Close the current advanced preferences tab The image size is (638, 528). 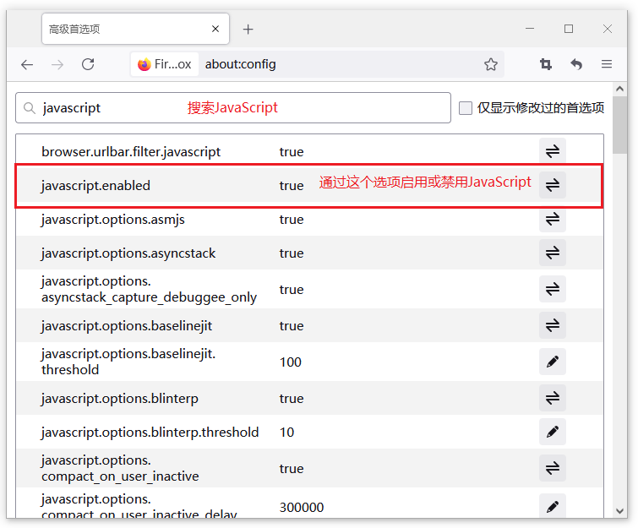point(215,29)
